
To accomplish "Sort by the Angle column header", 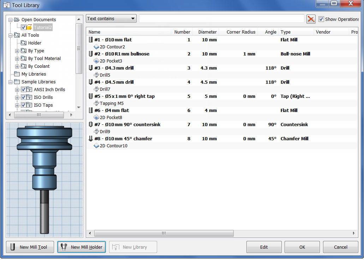I will tap(268, 32).
